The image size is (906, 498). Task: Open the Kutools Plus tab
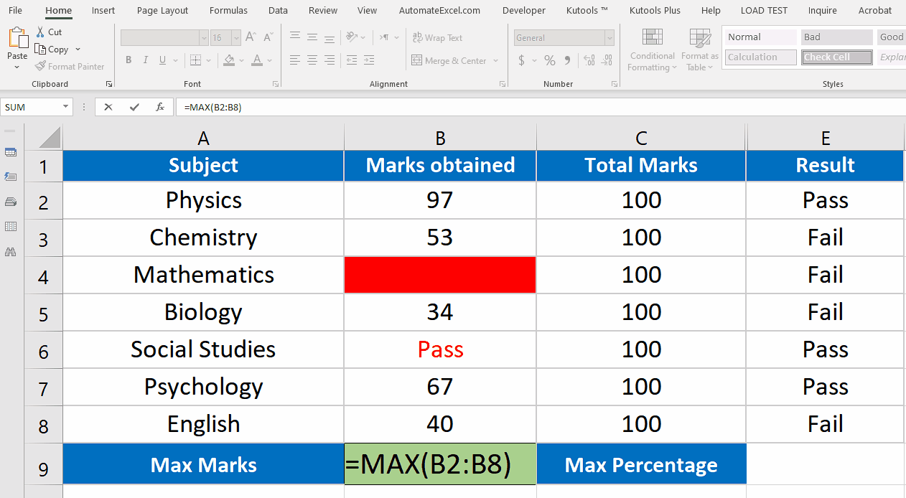(x=654, y=10)
